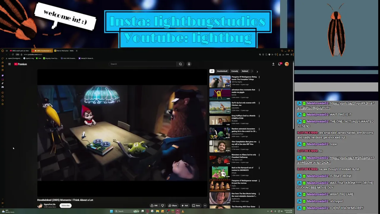Select the Hoodwinked browser tab
380x214 pixels.
42,51
